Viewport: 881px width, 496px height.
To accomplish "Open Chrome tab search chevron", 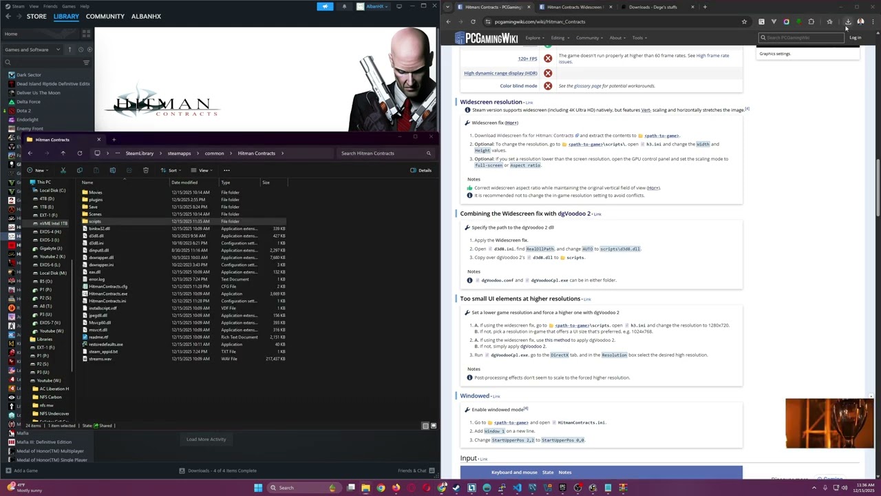I will click(448, 7).
